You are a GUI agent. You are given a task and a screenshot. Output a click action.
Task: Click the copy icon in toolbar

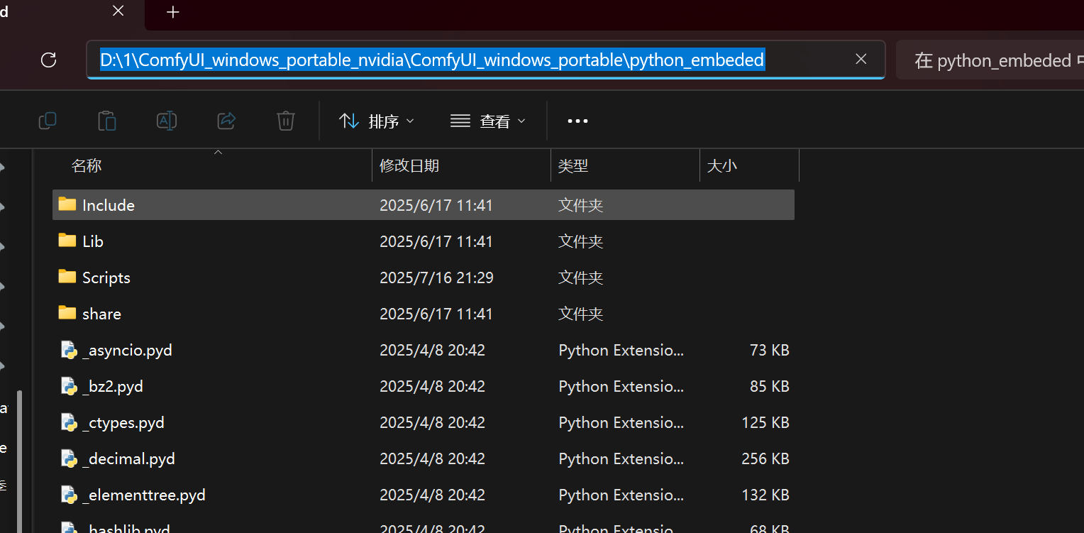[x=48, y=121]
